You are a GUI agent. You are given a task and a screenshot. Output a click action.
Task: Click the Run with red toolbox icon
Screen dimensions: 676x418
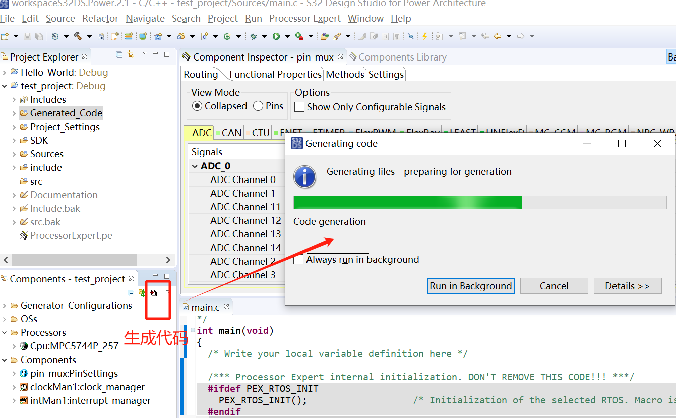tap(299, 36)
